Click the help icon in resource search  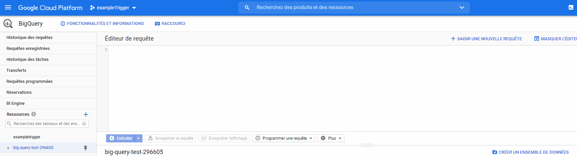[x=84, y=124]
